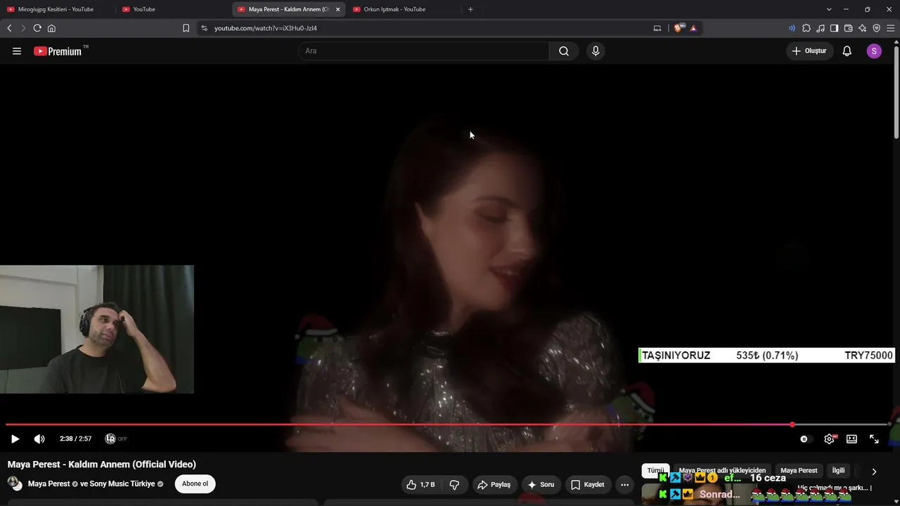Open the YouTube guide hamburger menu
Screen dimensions: 900x506
click(x=17, y=51)
